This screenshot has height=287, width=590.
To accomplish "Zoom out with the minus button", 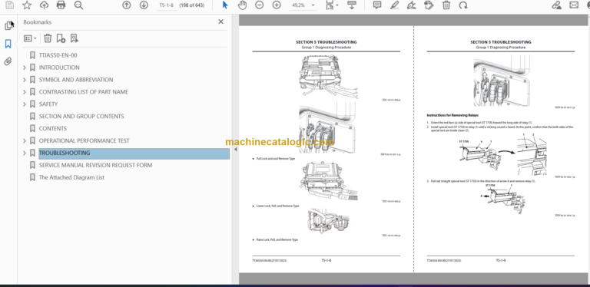I will coord(259,5).
